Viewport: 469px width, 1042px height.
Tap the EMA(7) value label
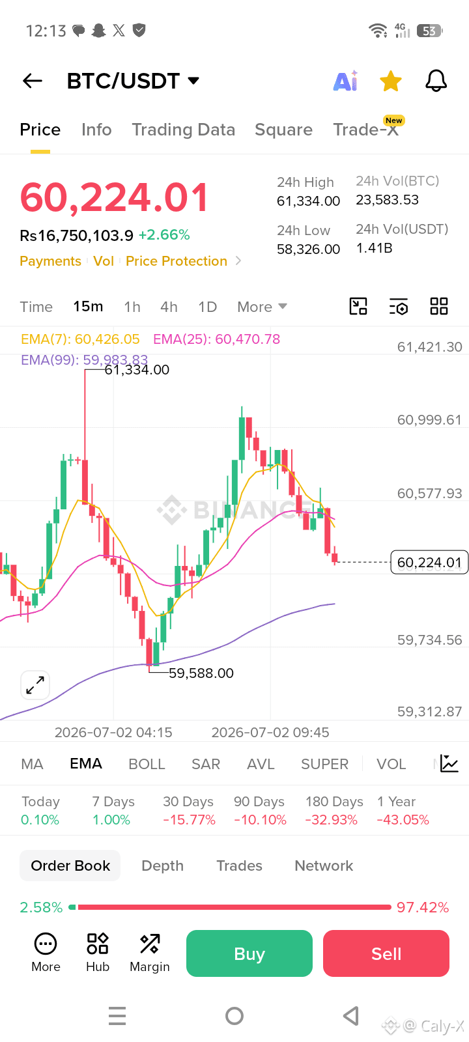click(80, 339)
